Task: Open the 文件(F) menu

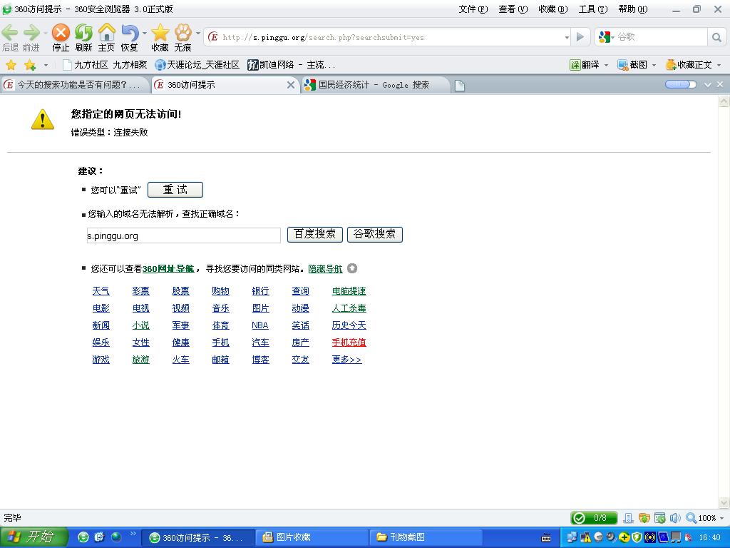Action: 473,9
